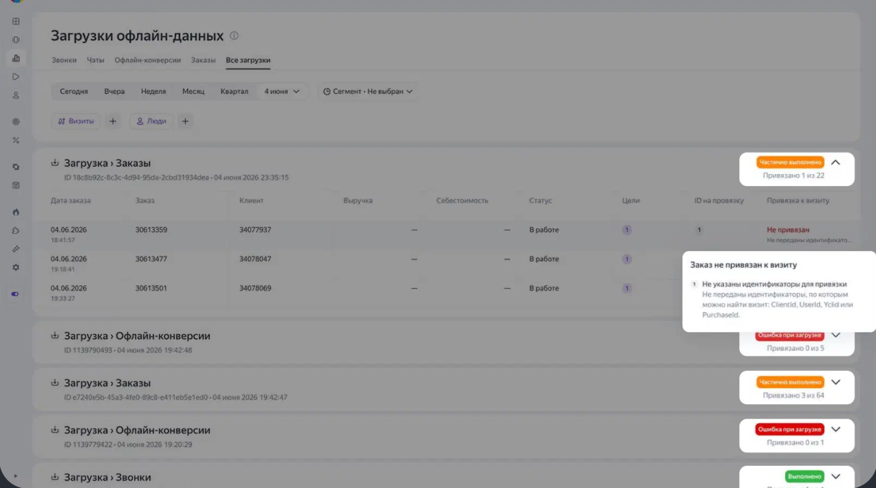Select the Неделя period
This screenshot has width=876, height=488.
click(x=153, y=91)
